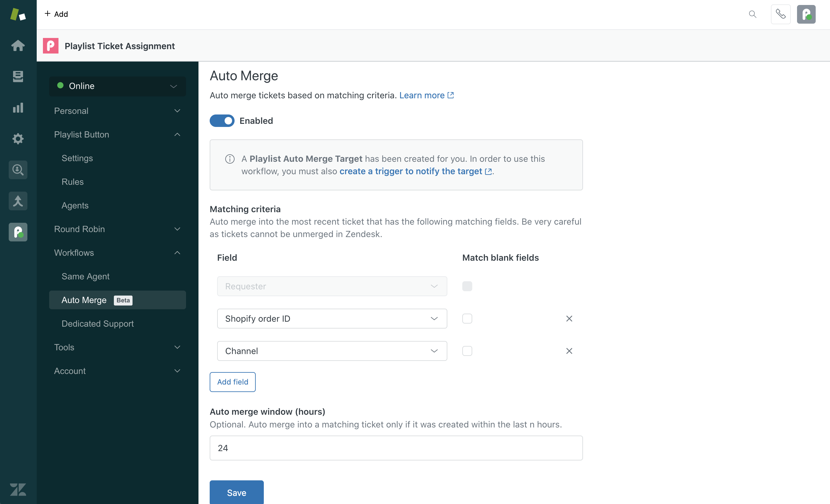The height and width of the screenshot is (504, 830).
Task: Click the search magnifier icon in sidebar
Action: pyautogui.click(x=18, y=170)
